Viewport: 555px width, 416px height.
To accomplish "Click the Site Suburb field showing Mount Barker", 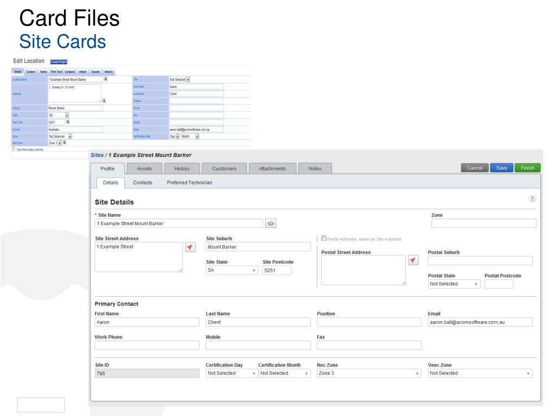I will point(258,247).
